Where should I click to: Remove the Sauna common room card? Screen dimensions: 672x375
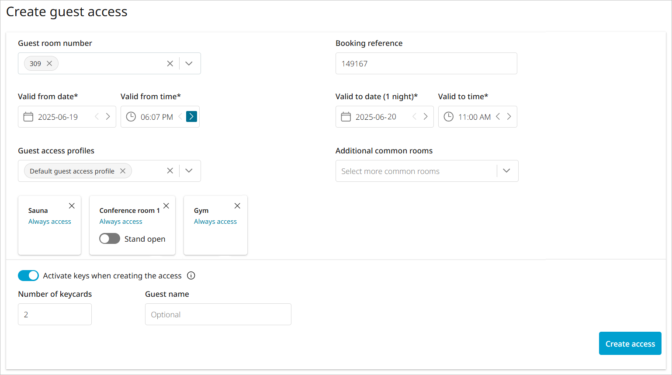[x=72, y=206]
